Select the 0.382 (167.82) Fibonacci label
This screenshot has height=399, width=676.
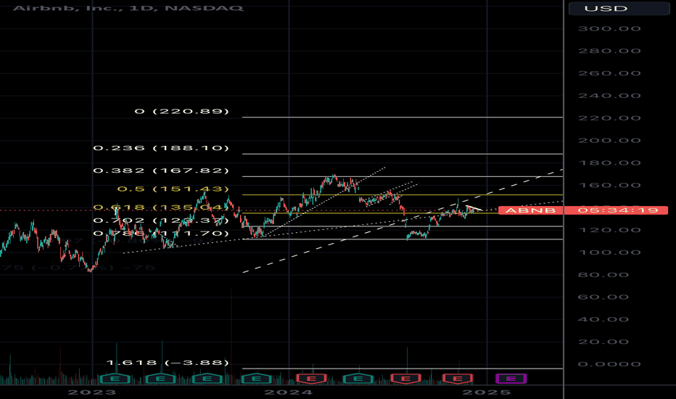(x=161, y=170)
